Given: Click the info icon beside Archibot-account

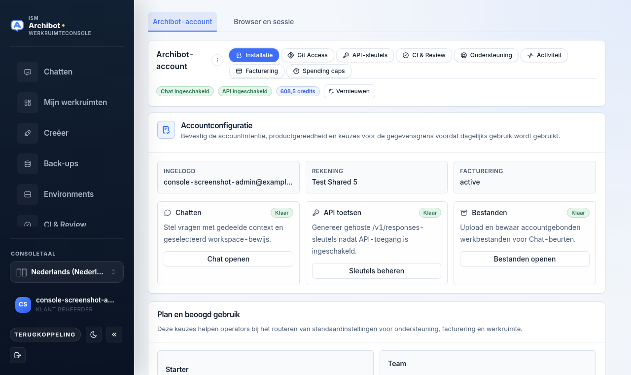Looking at the screenshot, I should [217, 60].
